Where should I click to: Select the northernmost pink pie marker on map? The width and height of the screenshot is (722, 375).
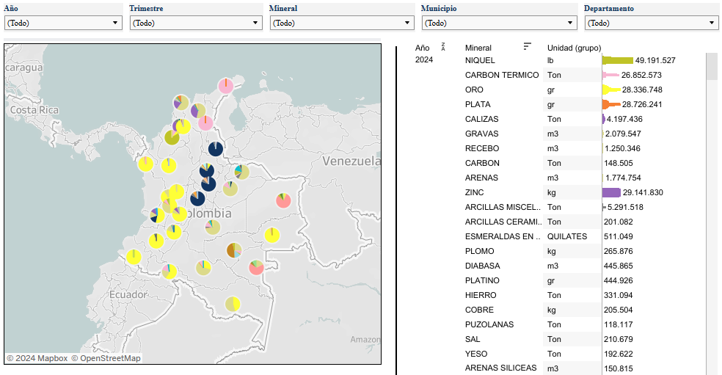(x=226, y=86)
